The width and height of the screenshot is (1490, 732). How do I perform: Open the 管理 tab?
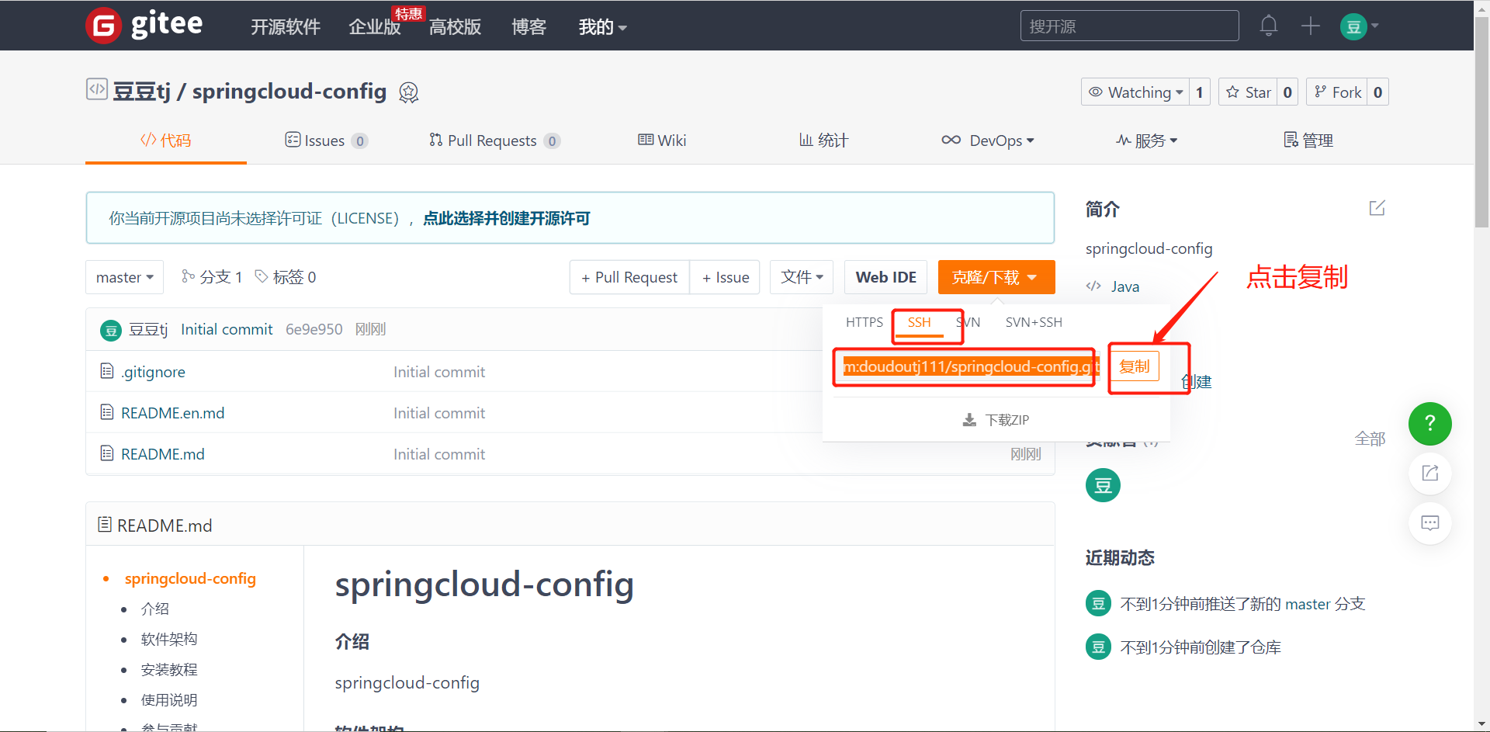pyautogui.click(x=1308, y=141)
